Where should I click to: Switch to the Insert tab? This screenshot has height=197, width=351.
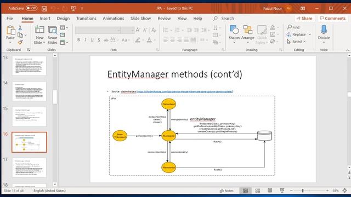click(45, 18)
